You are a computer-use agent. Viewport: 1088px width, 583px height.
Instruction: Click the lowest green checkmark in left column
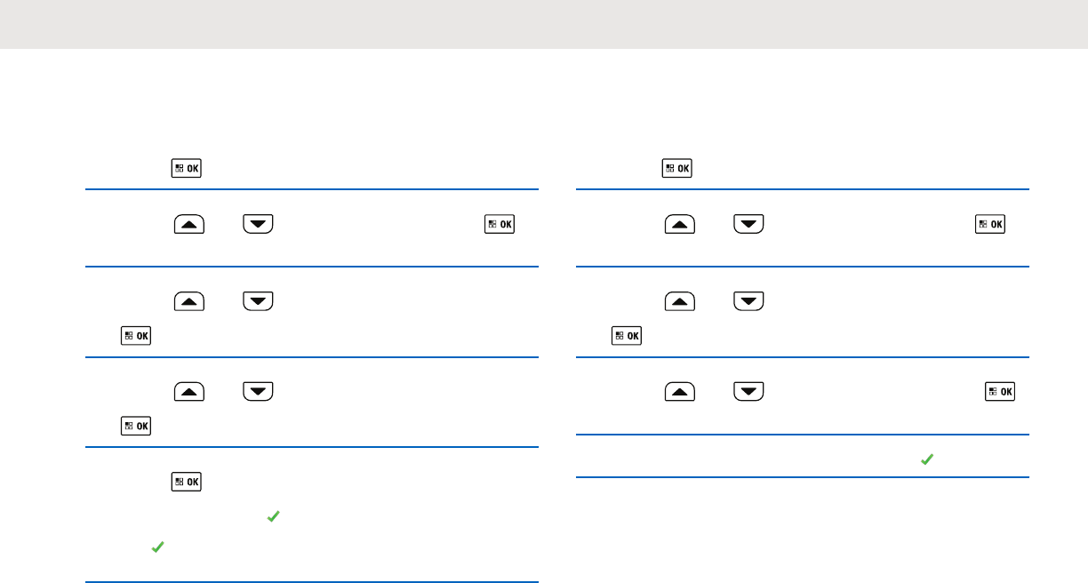[156, 549]
